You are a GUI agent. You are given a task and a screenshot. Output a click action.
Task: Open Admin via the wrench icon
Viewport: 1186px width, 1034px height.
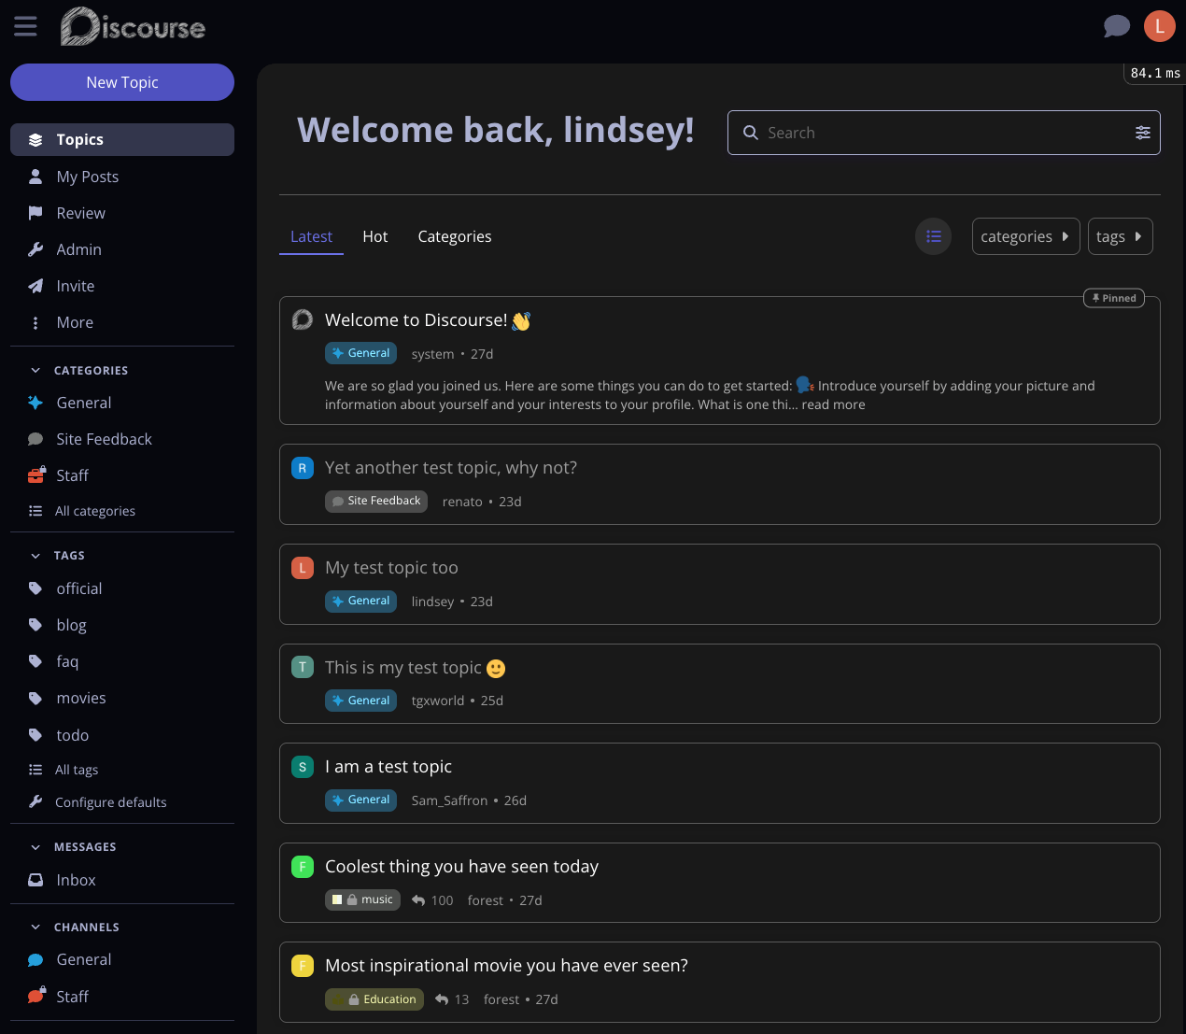tap(35, 249)
